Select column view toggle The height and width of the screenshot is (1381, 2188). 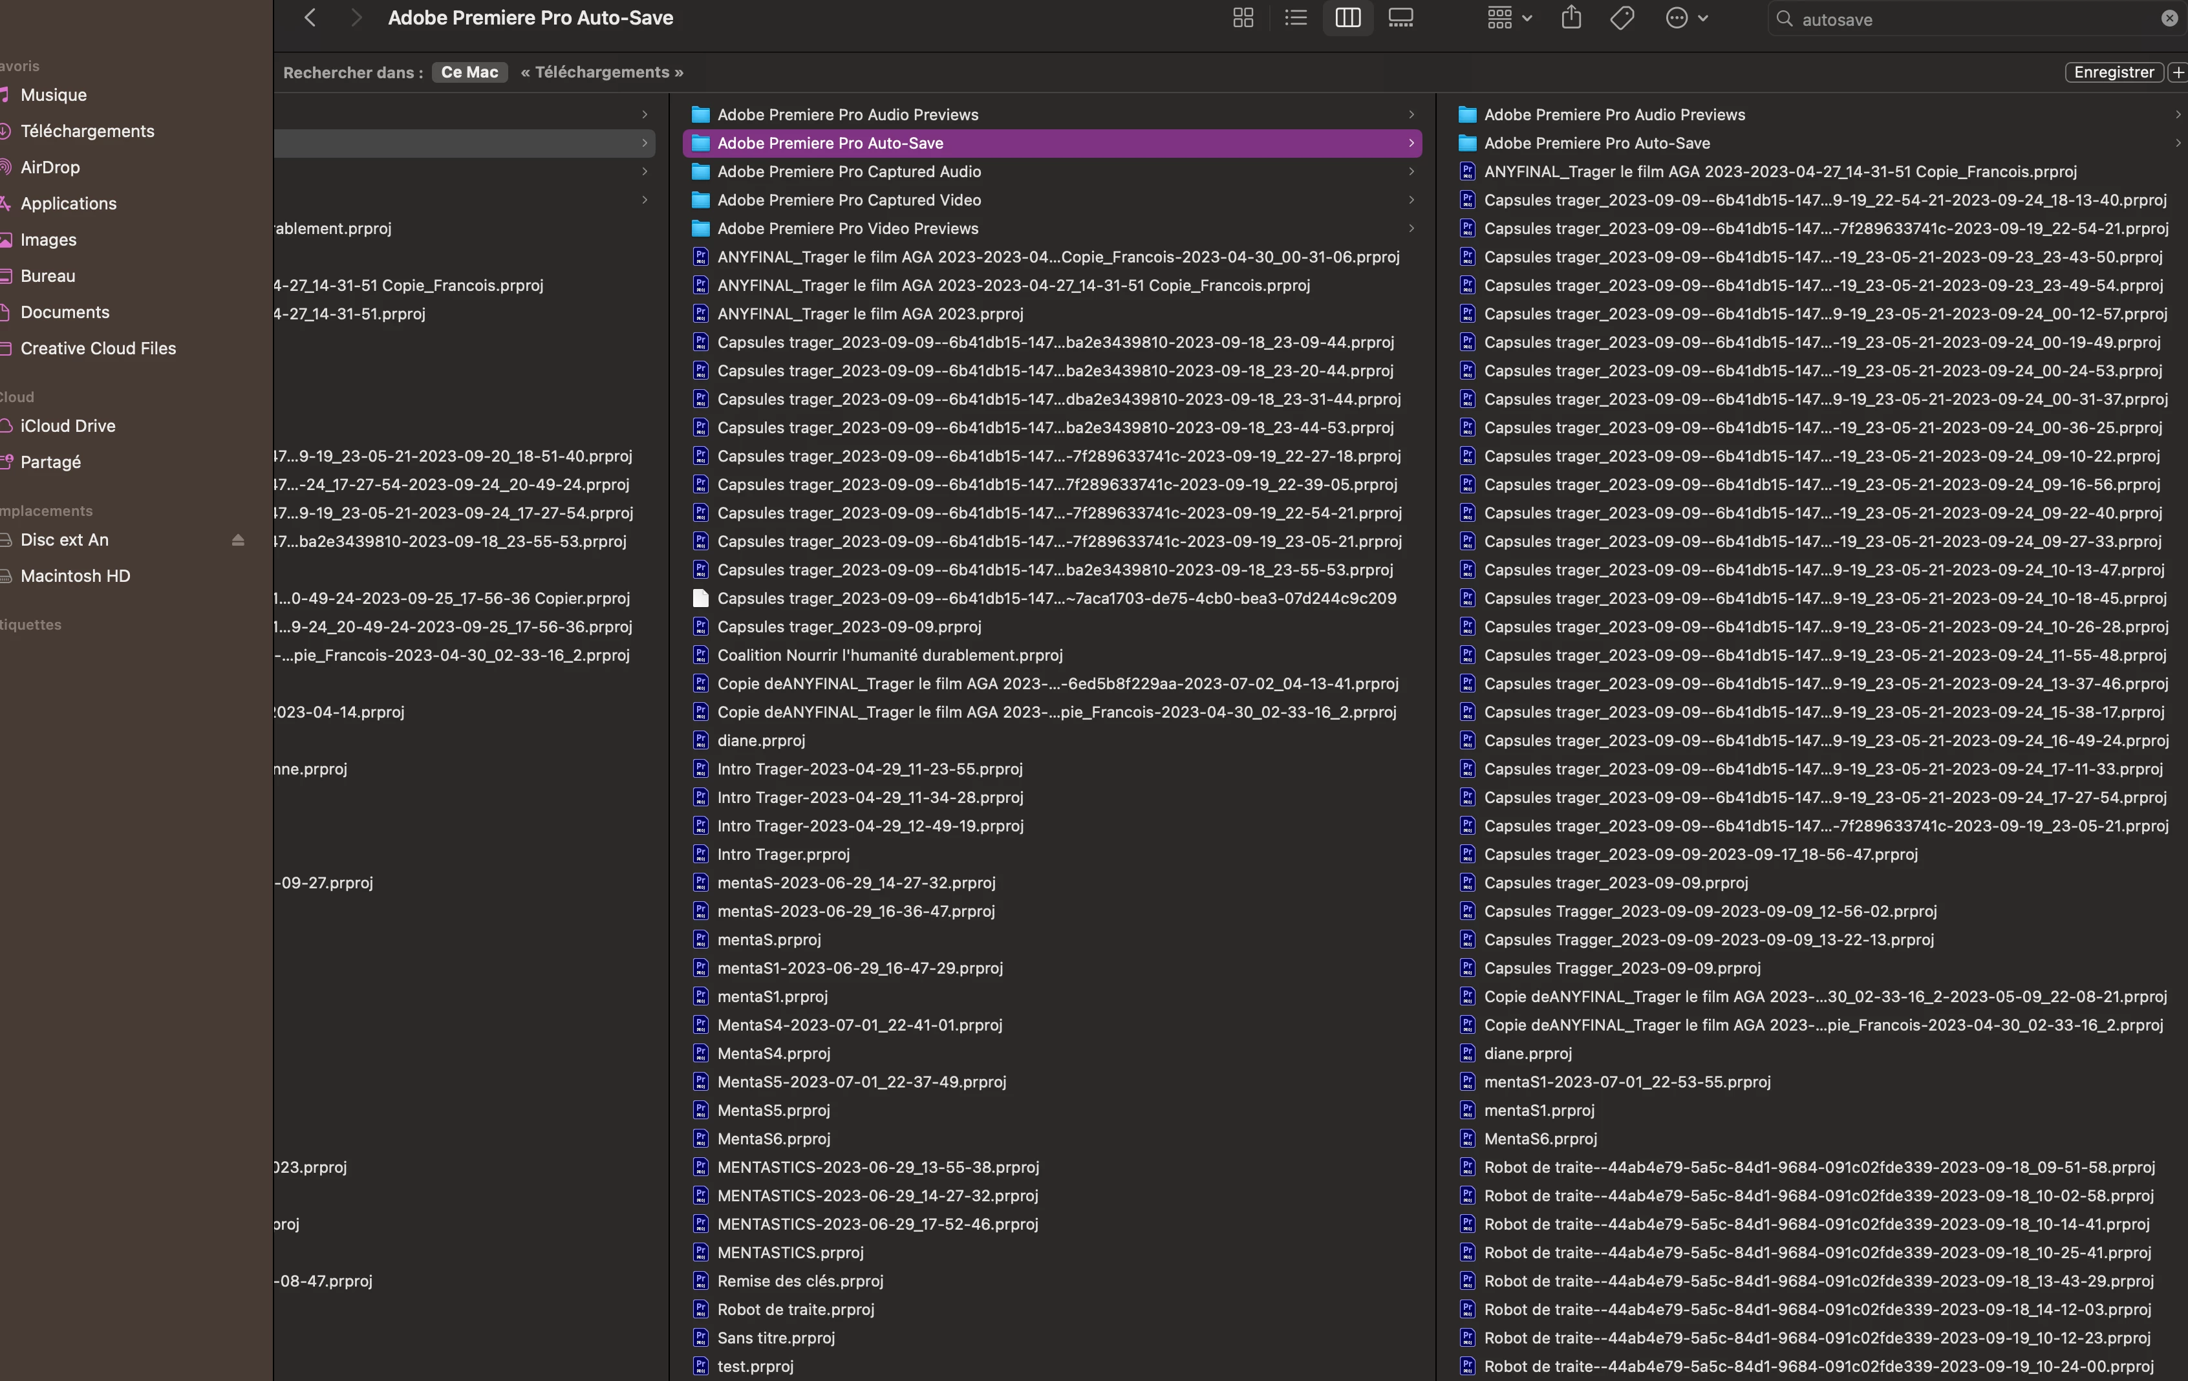coord(1347,18)
